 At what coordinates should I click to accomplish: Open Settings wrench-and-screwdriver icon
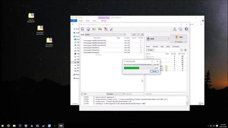point(112,29)
